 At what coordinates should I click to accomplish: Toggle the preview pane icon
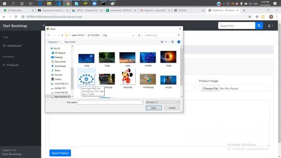tap(172, 42)
